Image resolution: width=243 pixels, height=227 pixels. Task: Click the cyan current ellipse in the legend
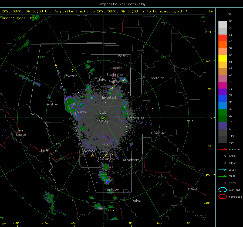pos(222,190)
